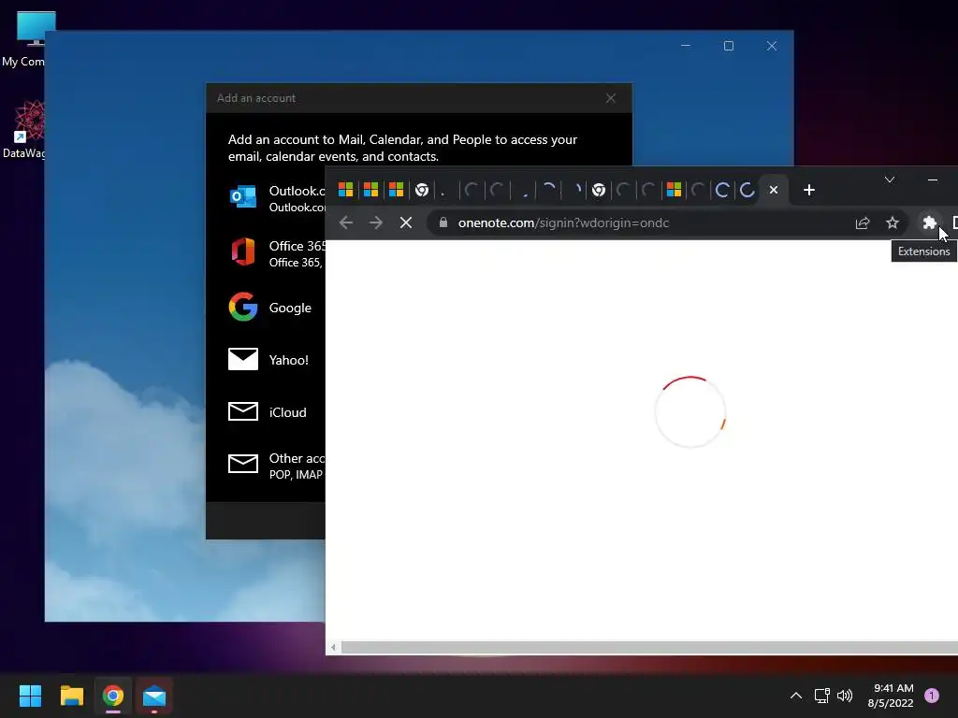The image size is (958, 718).
Task: Click the "Add an account" dialog title
Action: (x=256, y=98)
